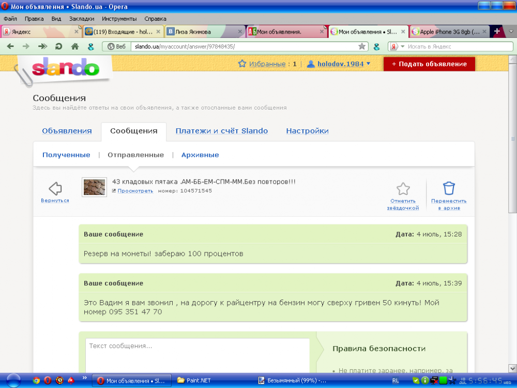Screen dimensions: 517x388
Task: Click the Slando logo
Action: (65, 69)
